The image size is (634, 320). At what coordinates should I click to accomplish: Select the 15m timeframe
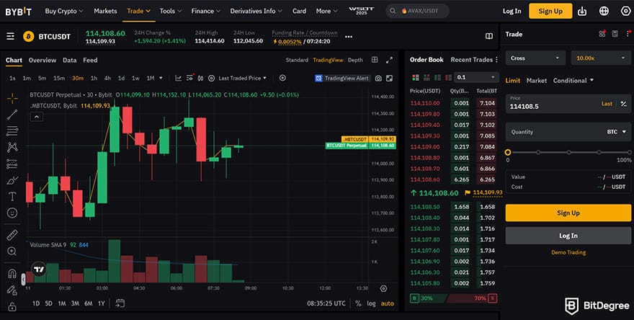click(59, 78)
